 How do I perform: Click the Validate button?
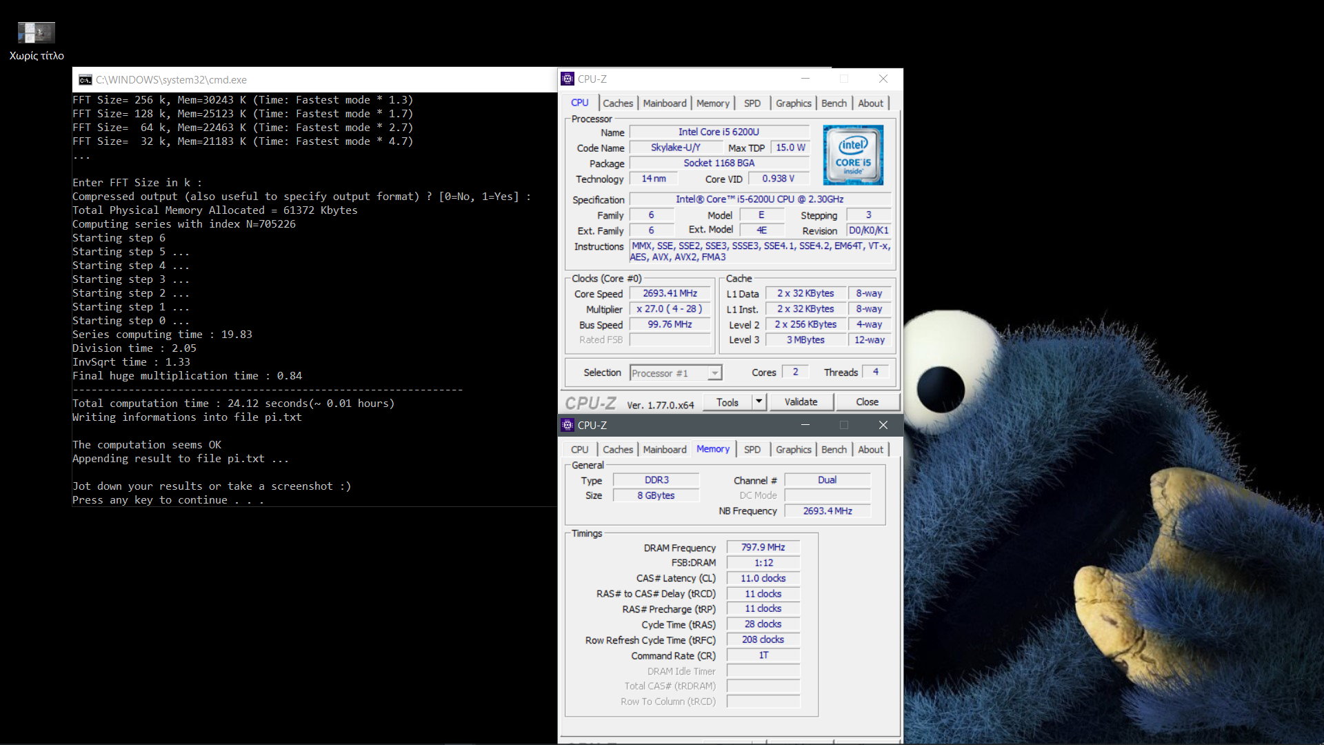(x=801, y=402)
